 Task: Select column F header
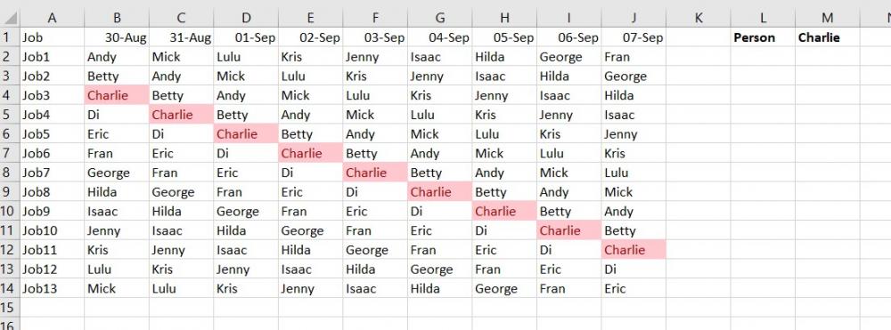coord(375,18)
